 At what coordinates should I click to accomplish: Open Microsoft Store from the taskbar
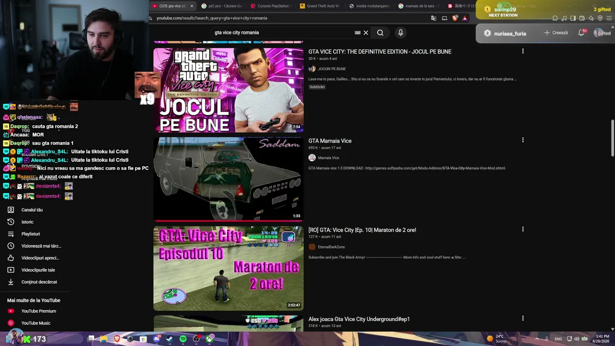[143, 339]
